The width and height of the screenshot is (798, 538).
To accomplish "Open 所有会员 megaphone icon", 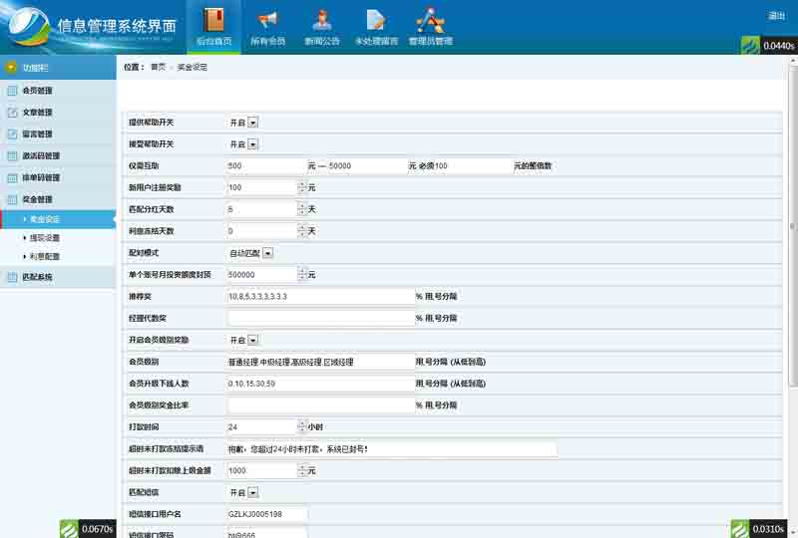I will 267,19.
